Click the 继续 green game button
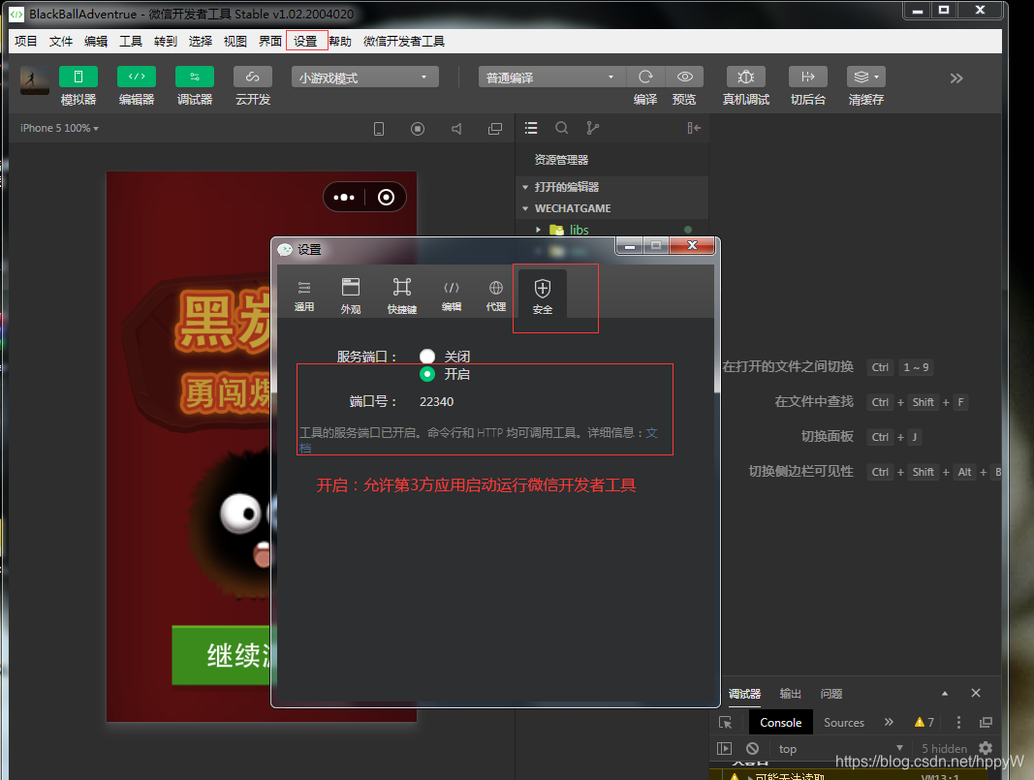The width and height of the screenshot is (1034, 780). tap(221, 655)
